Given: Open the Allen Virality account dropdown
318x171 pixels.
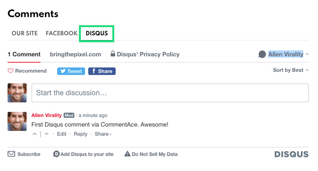Looking at the screenshot, I should 289,54.
